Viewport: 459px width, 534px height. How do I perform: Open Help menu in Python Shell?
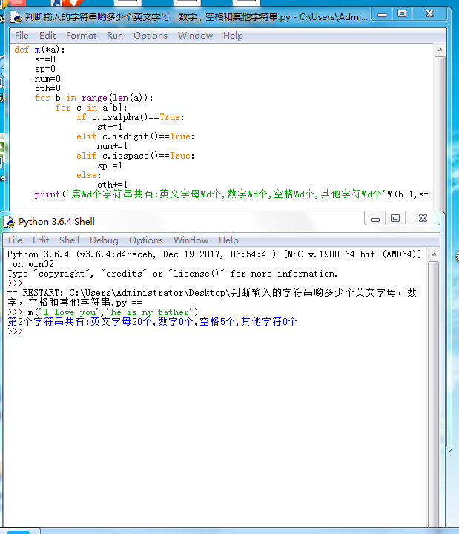click(228, 240)
